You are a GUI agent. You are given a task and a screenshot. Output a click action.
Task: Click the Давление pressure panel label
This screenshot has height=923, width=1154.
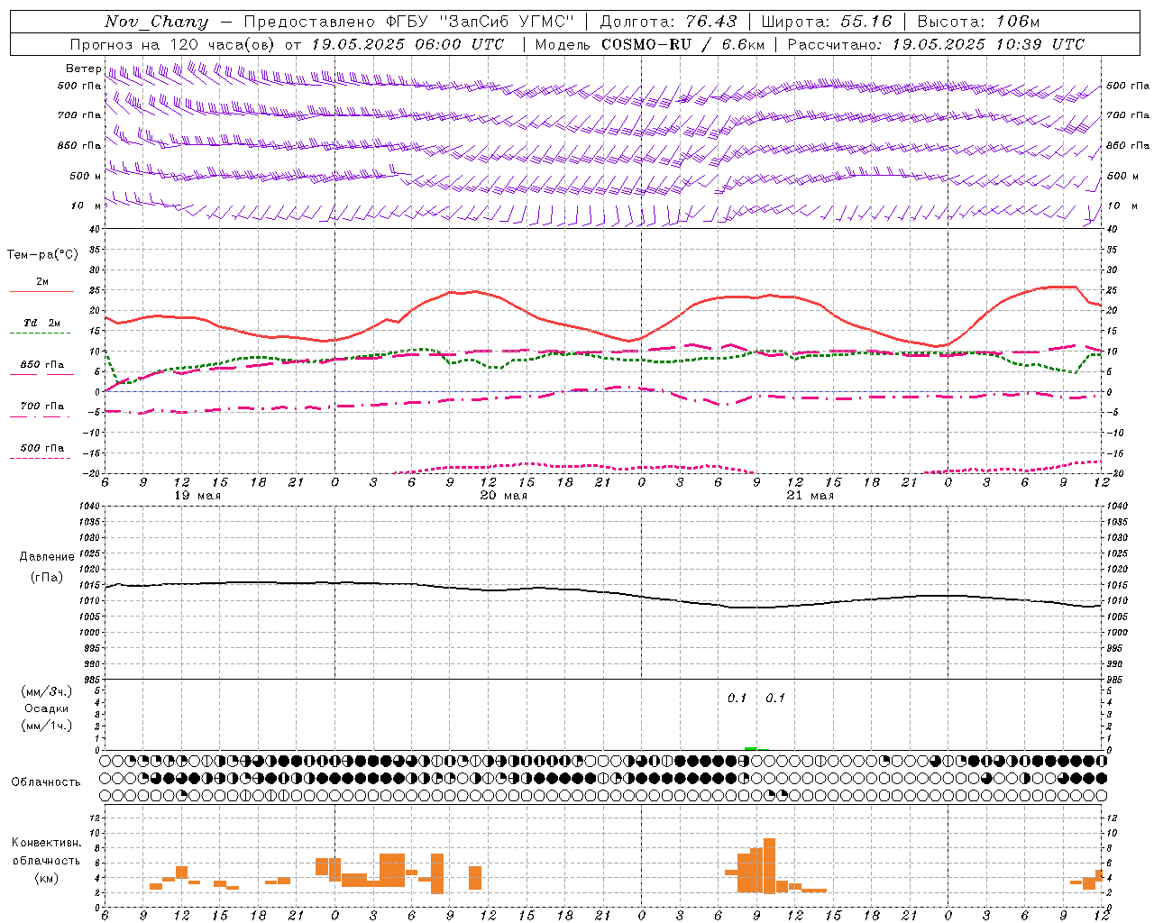pos(47,557)
